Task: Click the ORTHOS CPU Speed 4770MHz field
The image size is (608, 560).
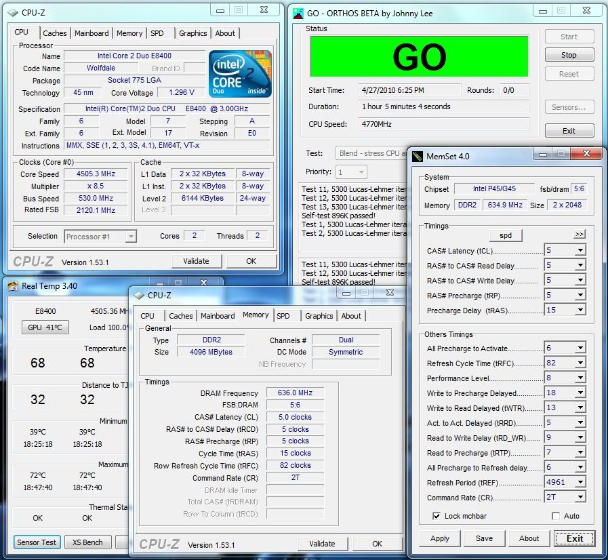Action: [443, 124]
